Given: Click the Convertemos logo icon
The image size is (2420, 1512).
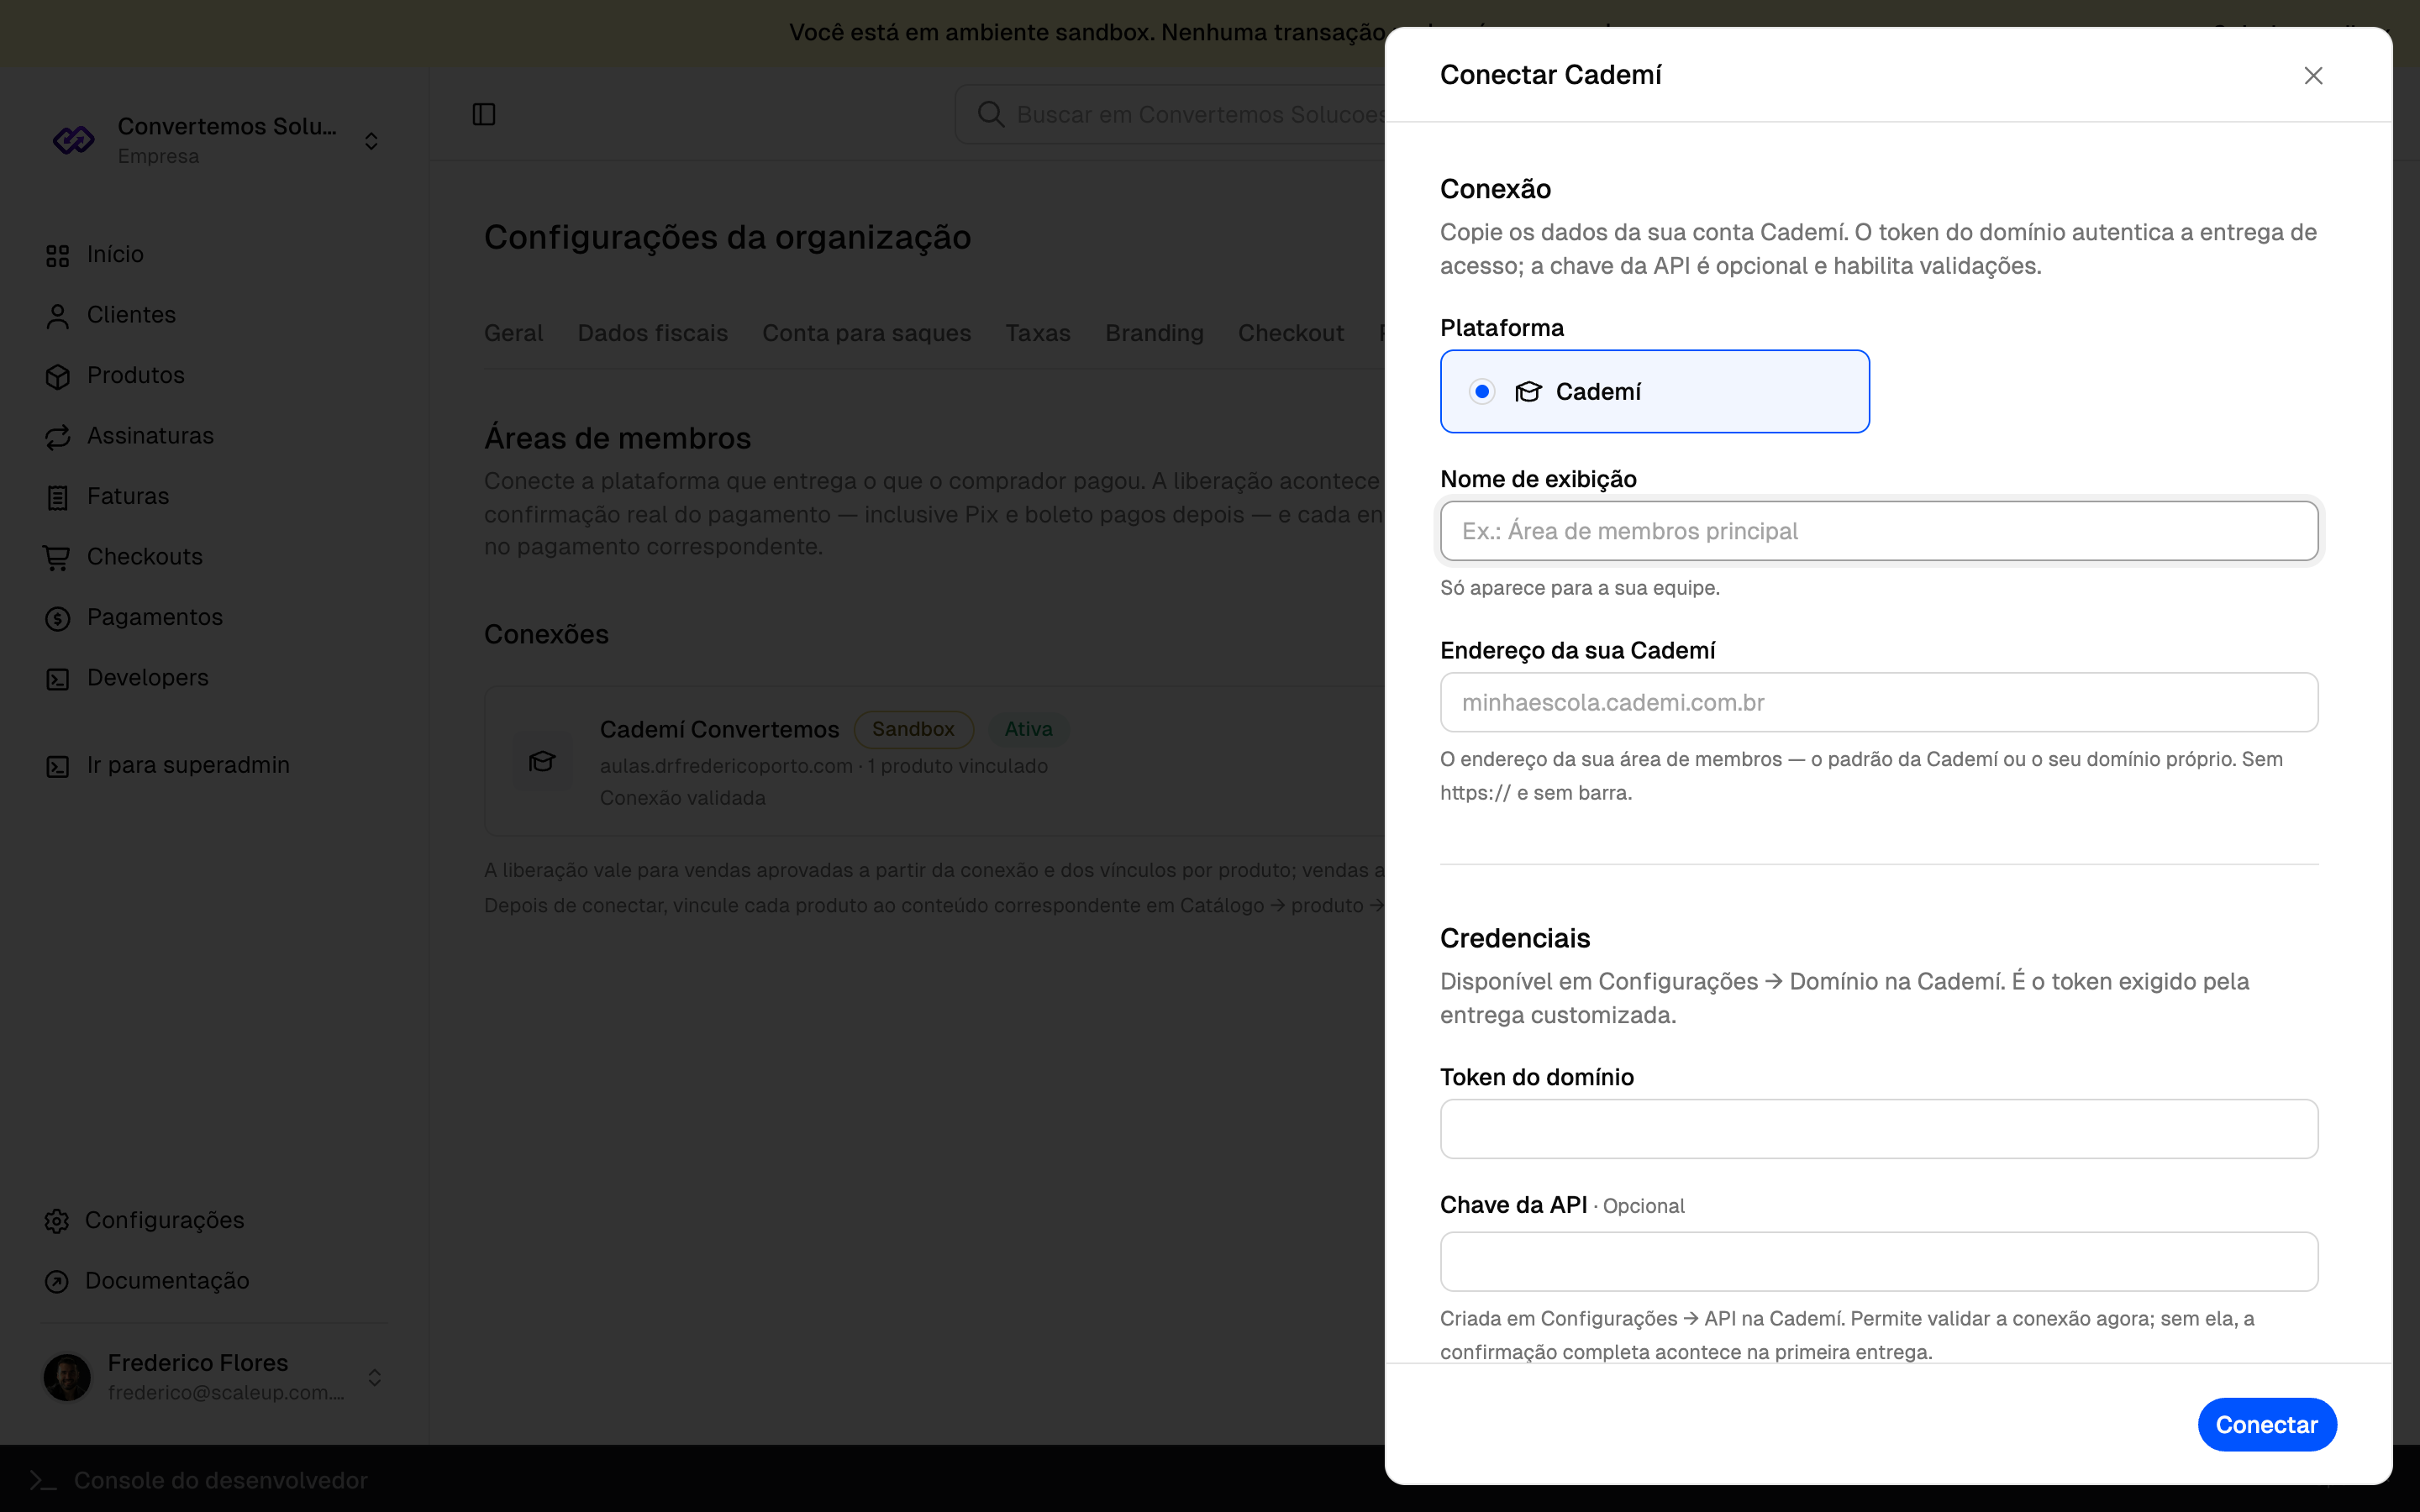Looking at the screenshot, I should tap(73, 140).
